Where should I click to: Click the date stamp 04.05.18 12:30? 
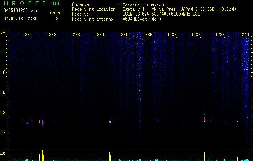point(21,19)
